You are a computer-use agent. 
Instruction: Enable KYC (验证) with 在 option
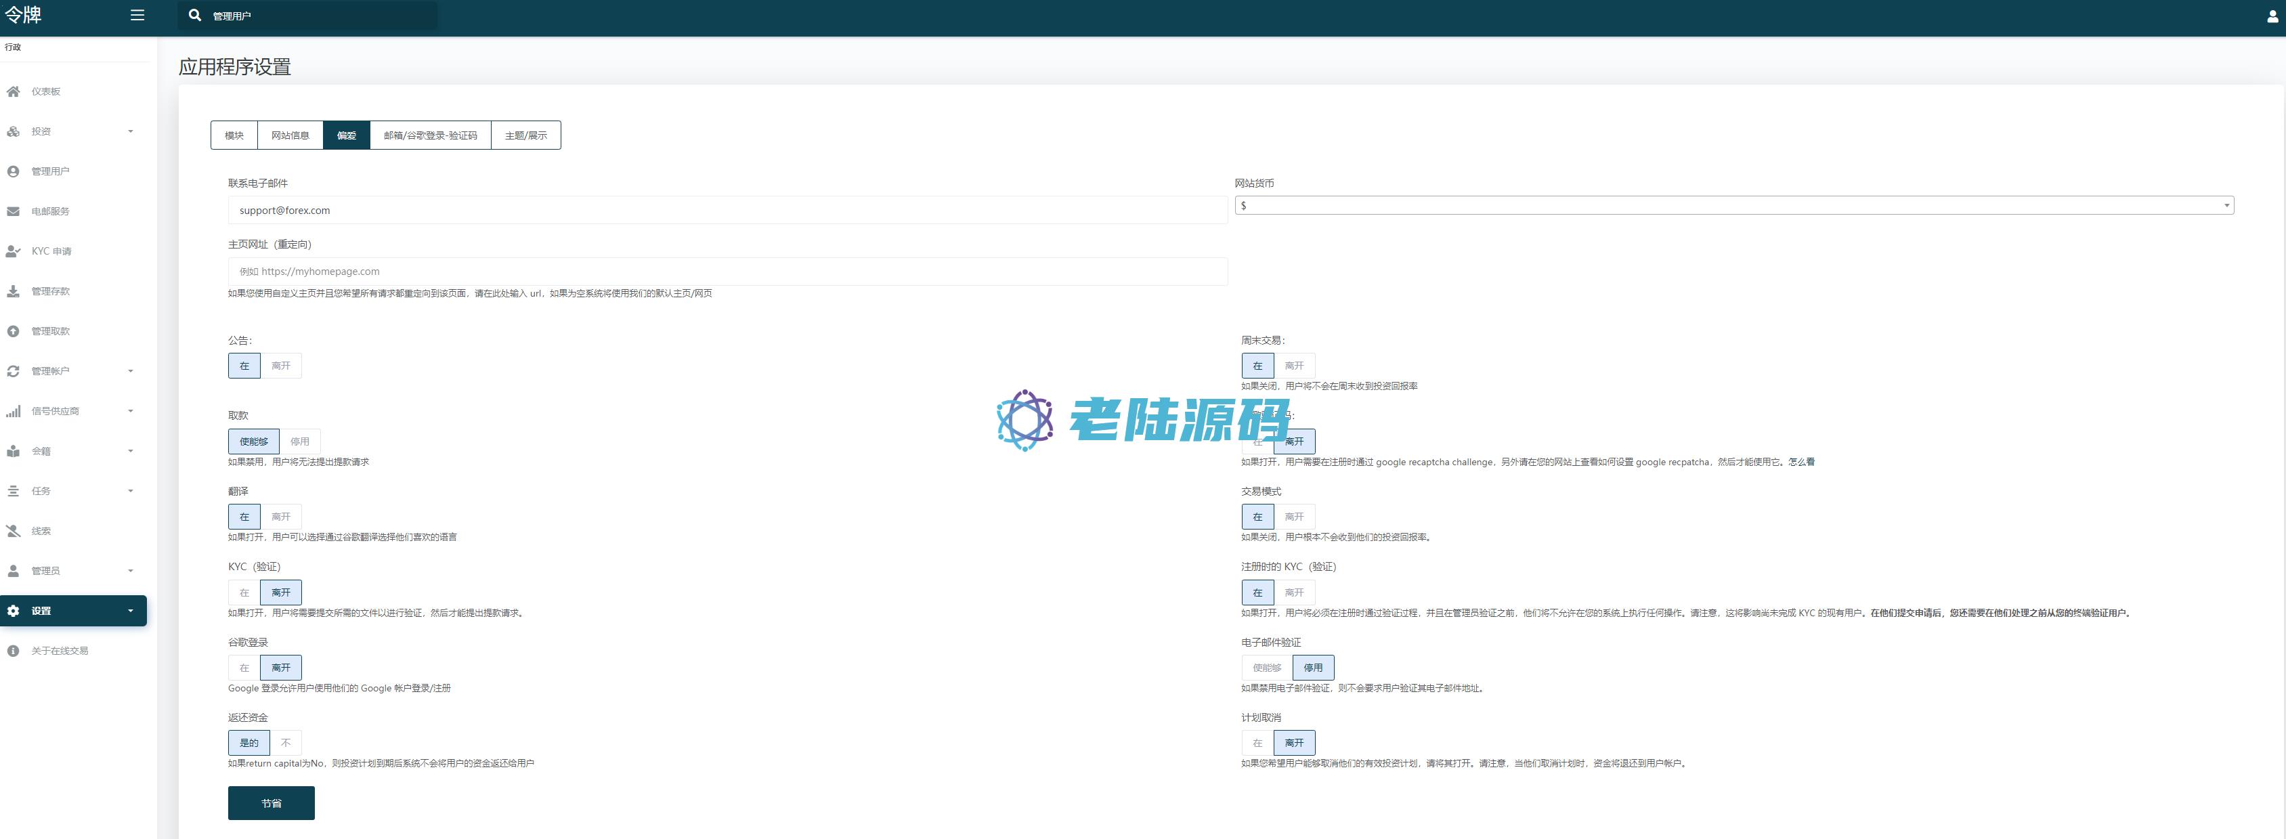tap(244, 593)
